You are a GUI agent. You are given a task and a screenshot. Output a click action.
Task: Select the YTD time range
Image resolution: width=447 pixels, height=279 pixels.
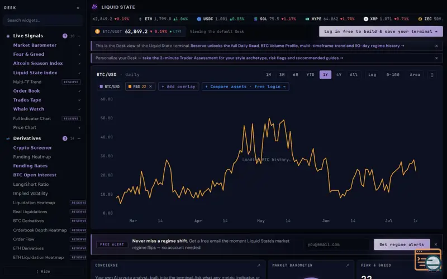pos(310,75)
